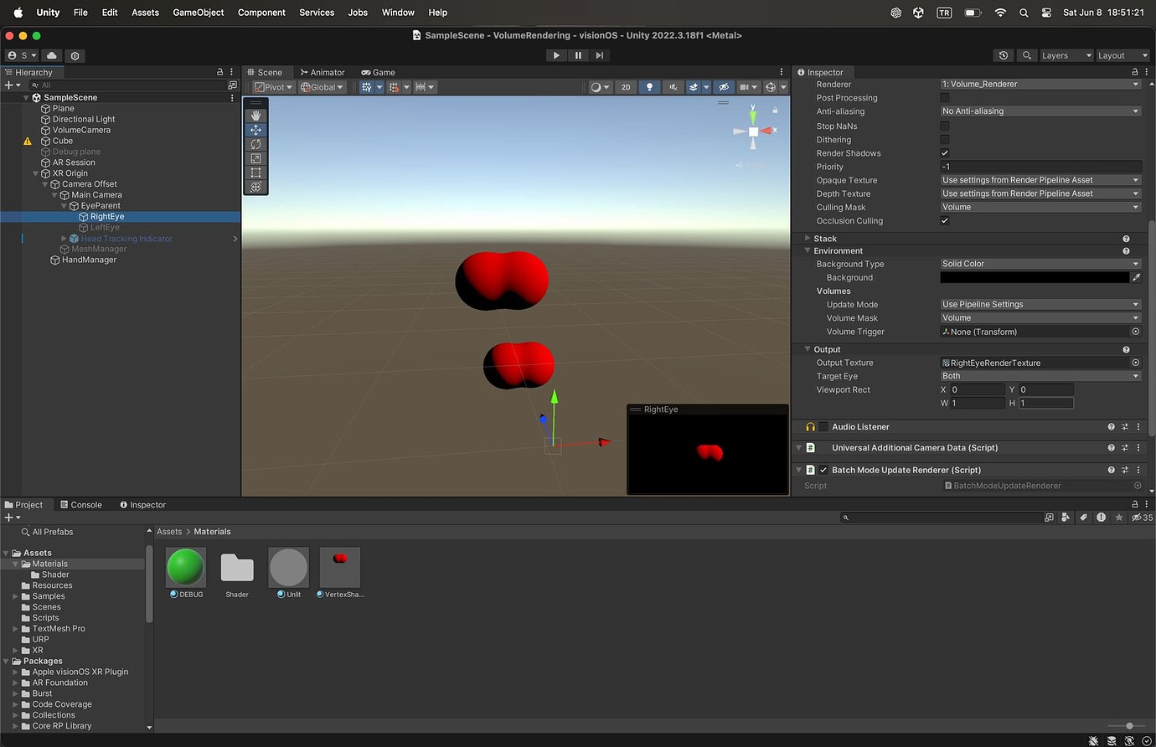Select the Move tool in Scene view
Viewport: 1156px width, 747px height.
coord(255,130)
